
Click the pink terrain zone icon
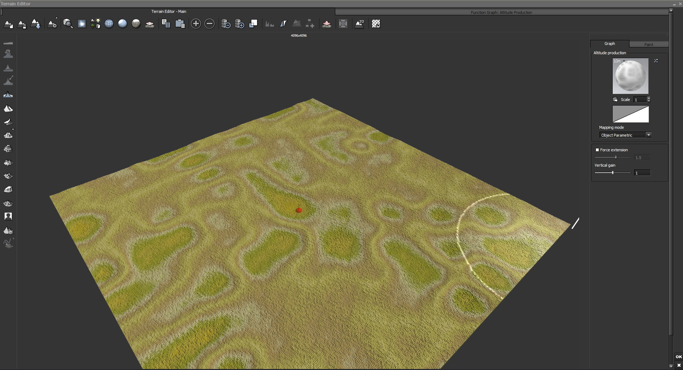[x=327, y=24]
